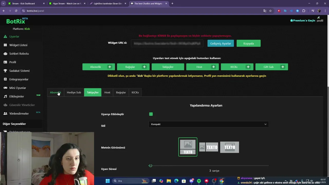This screenshot has width=329, height=185.
Task: Test the Takipçiler alert button
Action: (168, 67)
